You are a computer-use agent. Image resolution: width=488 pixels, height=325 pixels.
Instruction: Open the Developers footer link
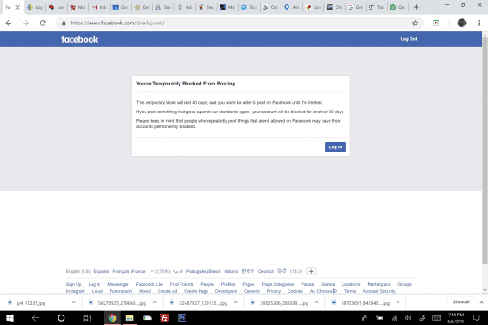[x=226, y=291]
